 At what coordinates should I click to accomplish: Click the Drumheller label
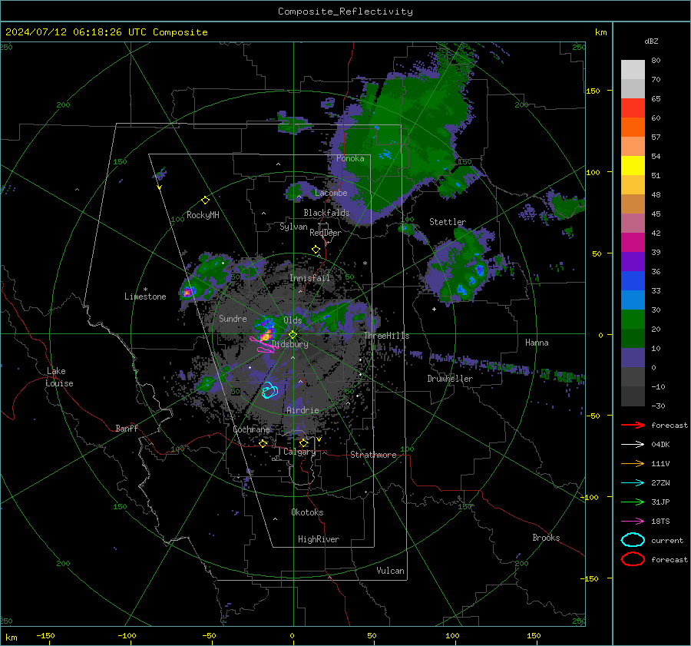pos(450,379)
